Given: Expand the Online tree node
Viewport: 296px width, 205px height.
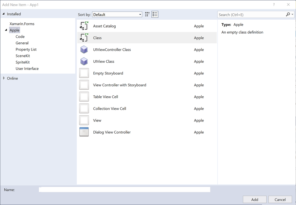Looking at the screenshot, I should tap(4, 78).
